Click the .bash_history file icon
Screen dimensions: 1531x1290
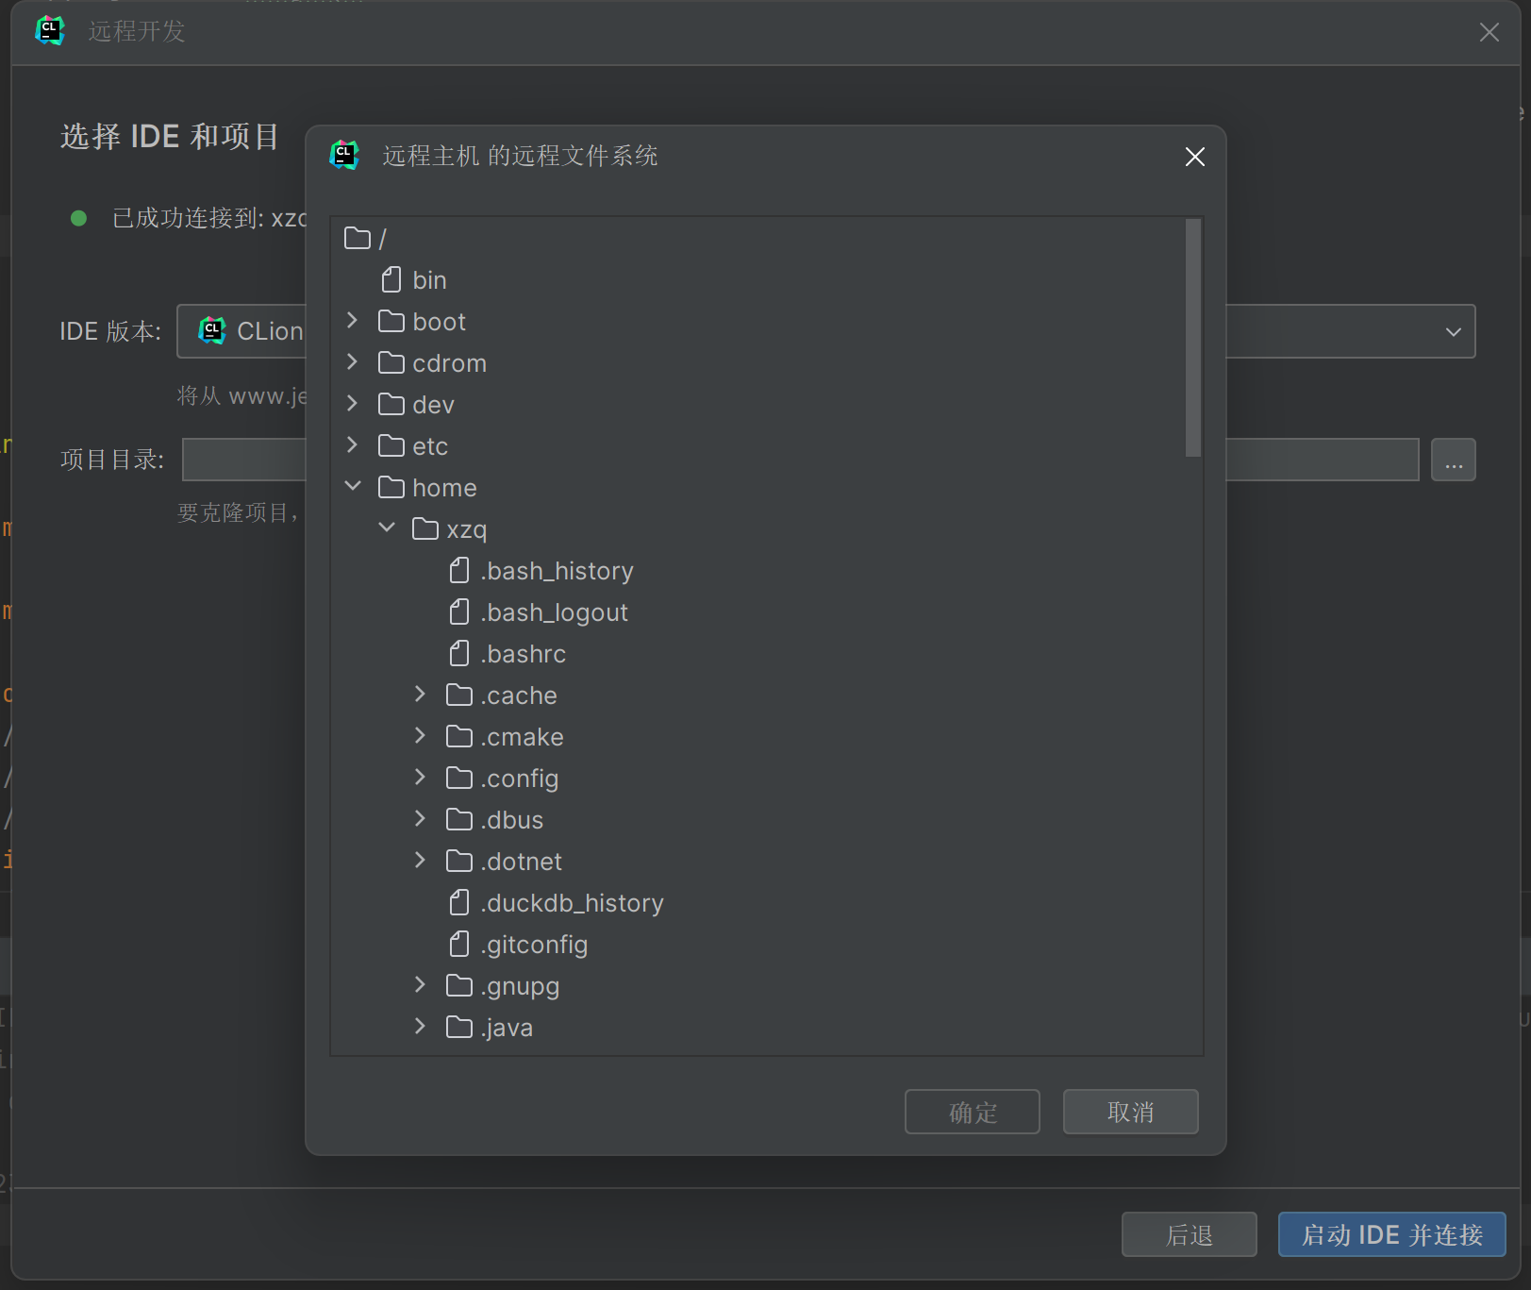459,570
